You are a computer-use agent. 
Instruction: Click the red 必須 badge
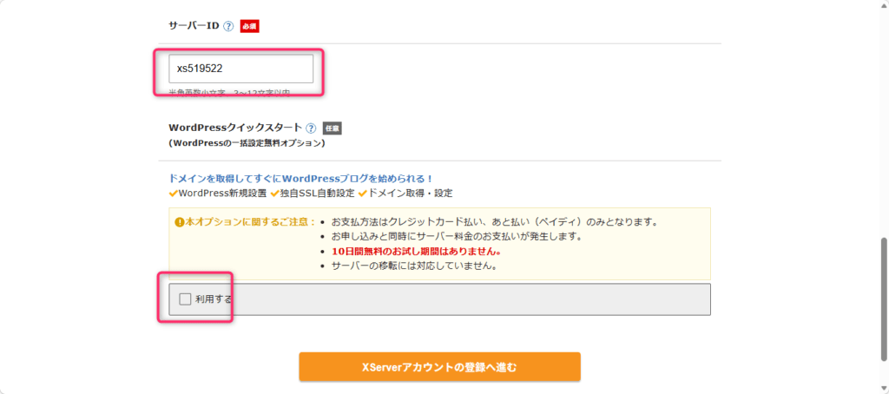[250, 26]
